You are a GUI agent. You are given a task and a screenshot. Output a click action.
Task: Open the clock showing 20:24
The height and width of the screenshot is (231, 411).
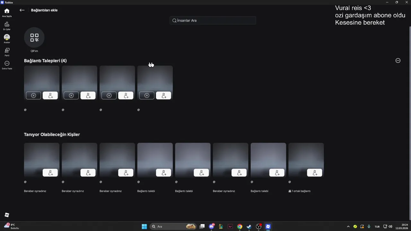[x=402, y=227]
